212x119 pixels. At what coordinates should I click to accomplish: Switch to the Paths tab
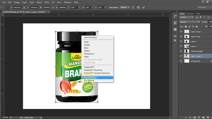coord(198,14)
